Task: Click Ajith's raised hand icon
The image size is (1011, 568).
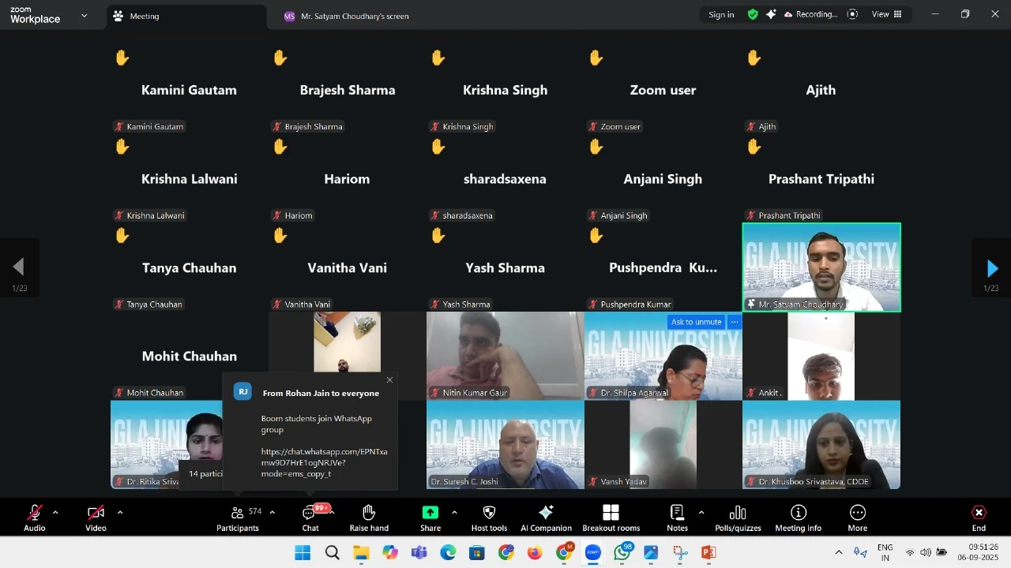Action: coord(754,58)
